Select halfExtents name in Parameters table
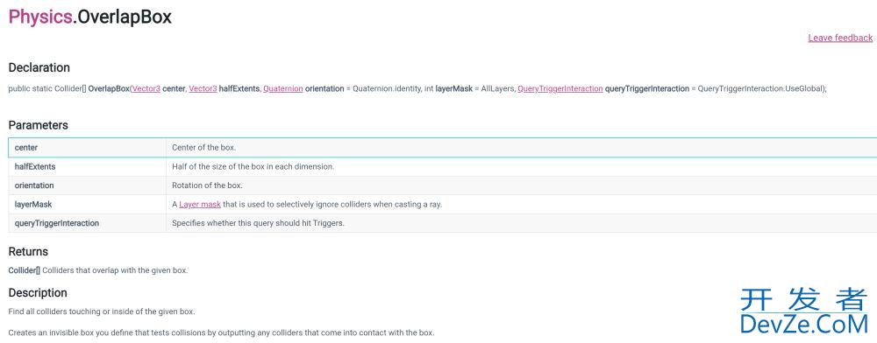877x343 pixels. click(x=35, y=167)
